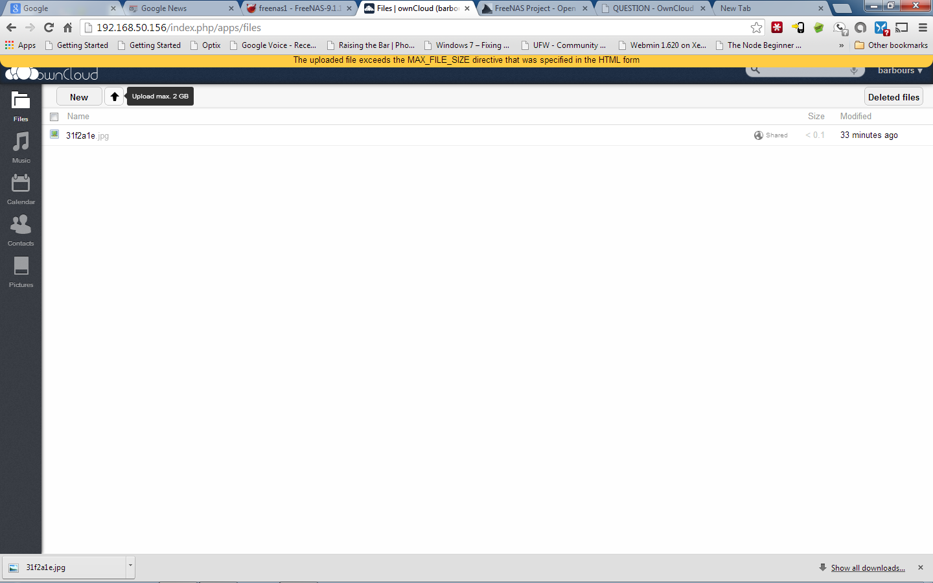This screenshot has width=933, height=583.
Task: Reload the current page
Action: click(49, 27)
